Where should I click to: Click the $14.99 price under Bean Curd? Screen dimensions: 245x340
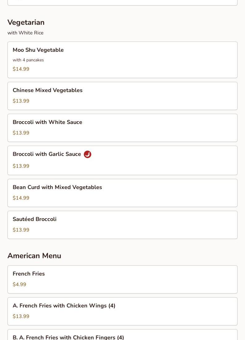coord(21,198)
